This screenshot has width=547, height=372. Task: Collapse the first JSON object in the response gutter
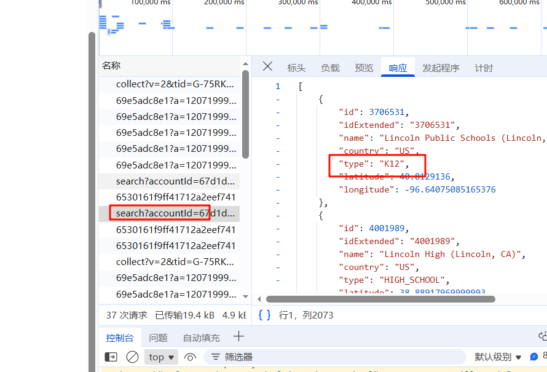point(278,98)
